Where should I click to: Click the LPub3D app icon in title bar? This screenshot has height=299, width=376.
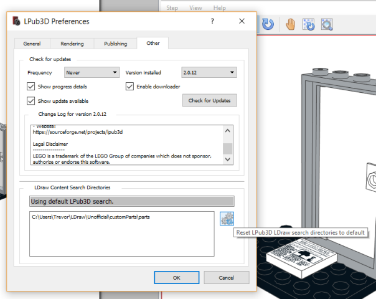[x=16, y=21]
